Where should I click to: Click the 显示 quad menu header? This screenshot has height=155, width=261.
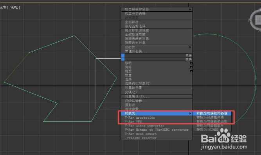pyautogui.click(x=157, y=55)
